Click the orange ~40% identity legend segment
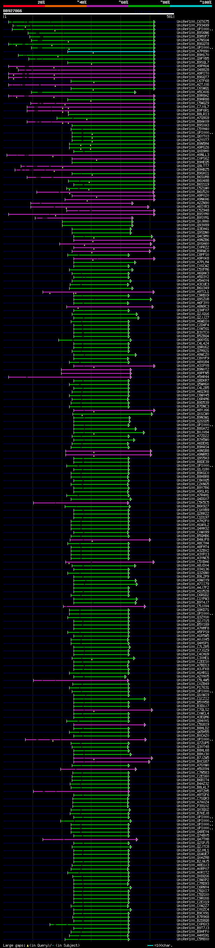Screen dimensions: 215x948 66,6
